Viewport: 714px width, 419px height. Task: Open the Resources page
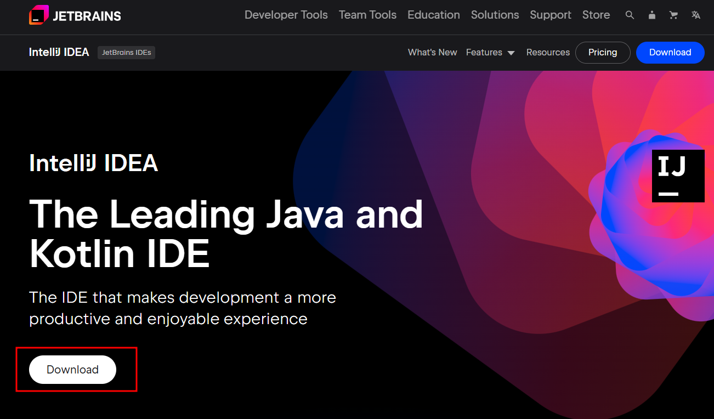pos(548,52)
